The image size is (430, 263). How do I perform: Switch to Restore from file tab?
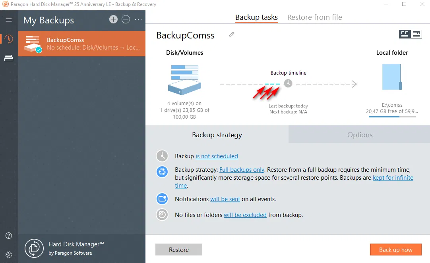point(314,17)
